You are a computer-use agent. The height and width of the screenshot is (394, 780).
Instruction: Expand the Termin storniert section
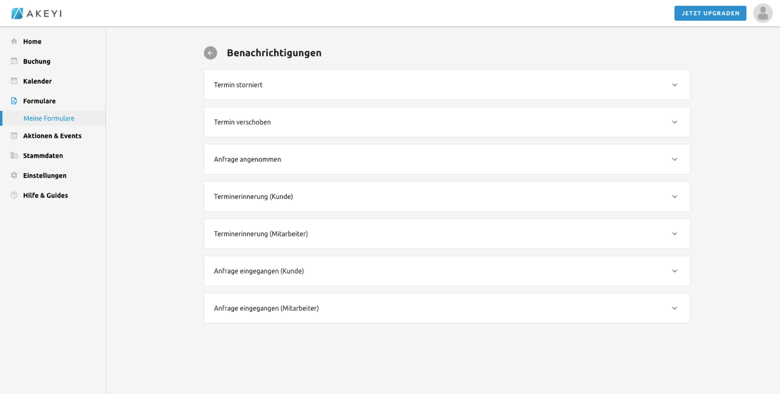pos(675,85)
